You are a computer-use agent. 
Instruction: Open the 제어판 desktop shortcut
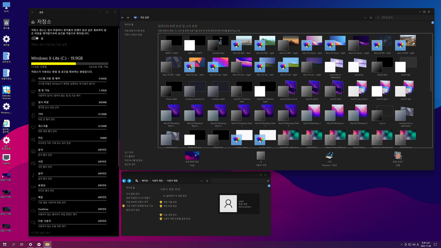tap(6, 41)
